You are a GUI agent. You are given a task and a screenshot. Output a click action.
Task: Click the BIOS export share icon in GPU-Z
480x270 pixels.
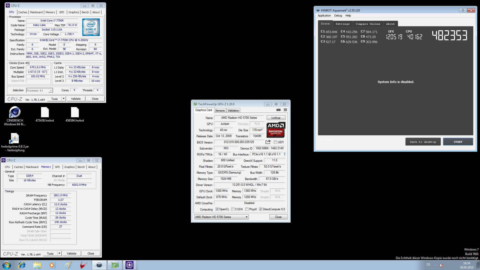268,142
